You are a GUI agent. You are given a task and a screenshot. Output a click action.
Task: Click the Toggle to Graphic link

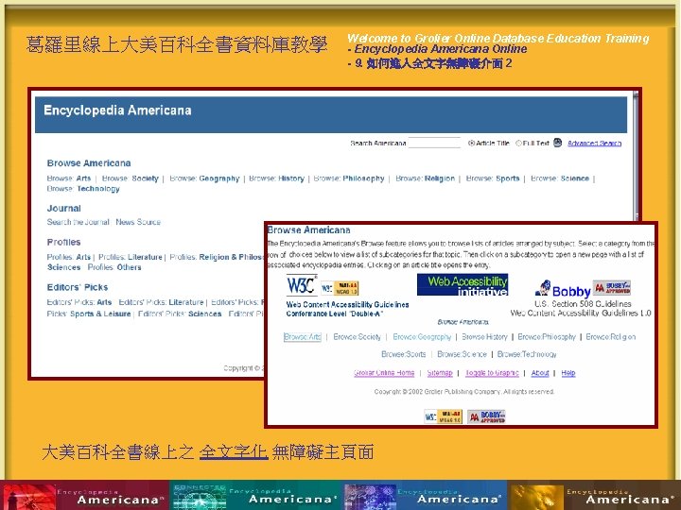coord(492,373)
